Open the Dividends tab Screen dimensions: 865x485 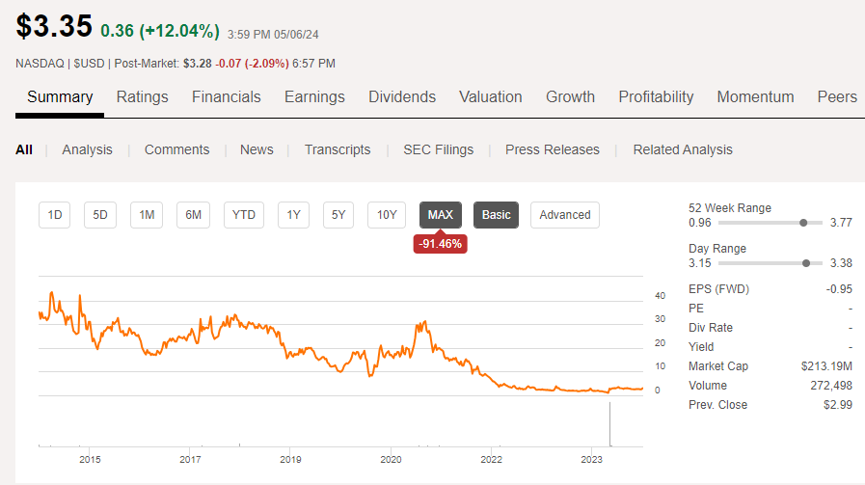pos(402,96)
